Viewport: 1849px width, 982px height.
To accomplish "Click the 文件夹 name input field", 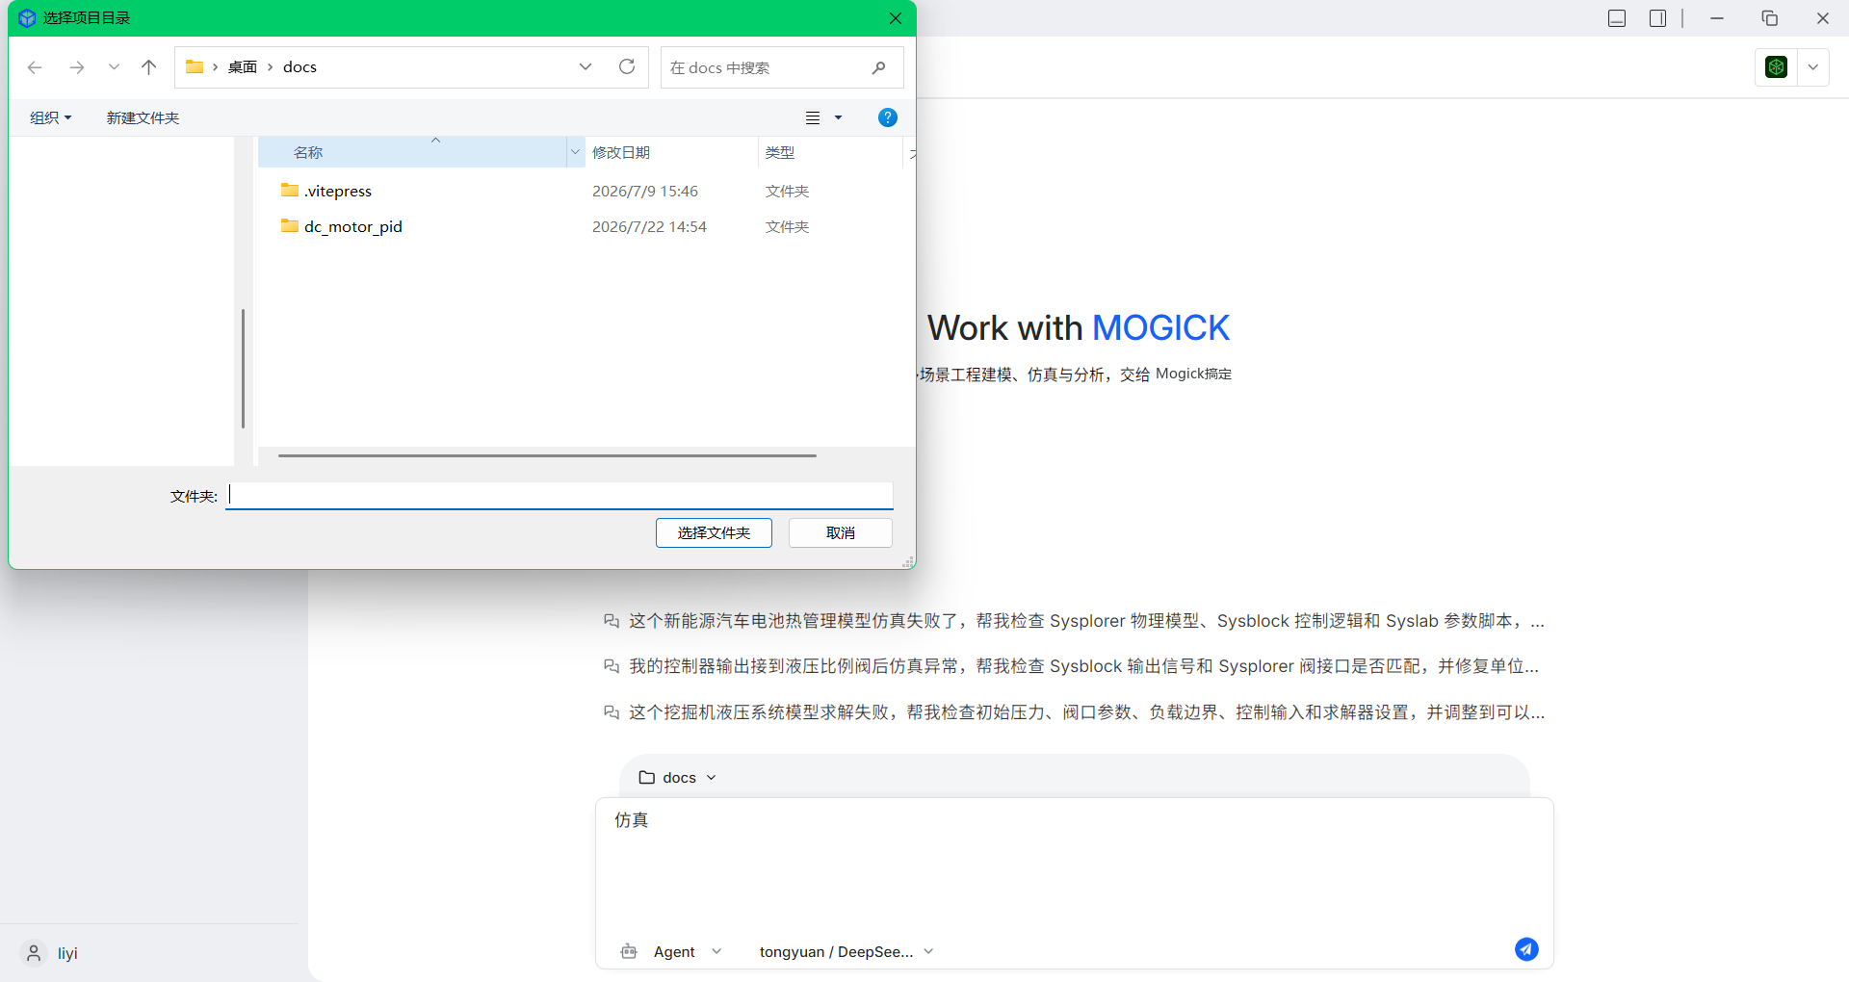I will tap(560, 496).
